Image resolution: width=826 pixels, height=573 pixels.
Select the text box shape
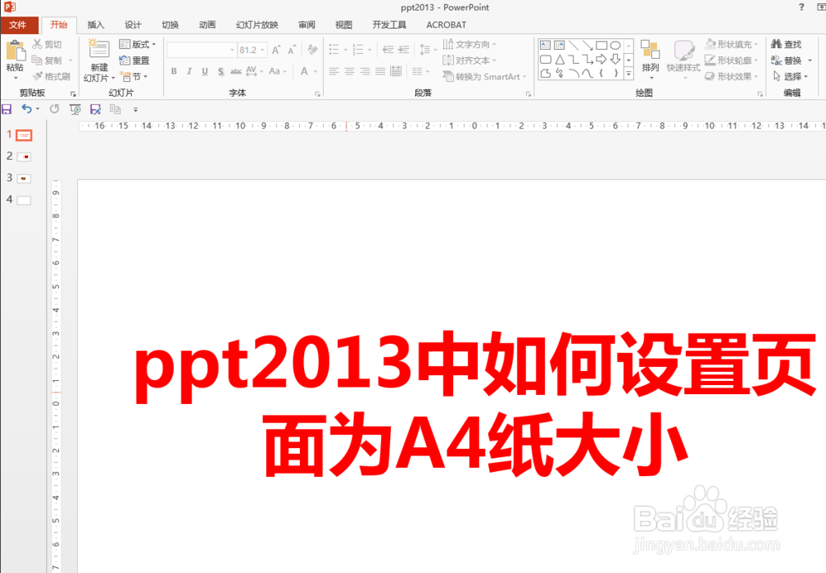pos(546,46)
